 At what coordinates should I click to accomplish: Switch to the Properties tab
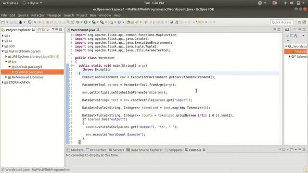click(x=96, y=150)
